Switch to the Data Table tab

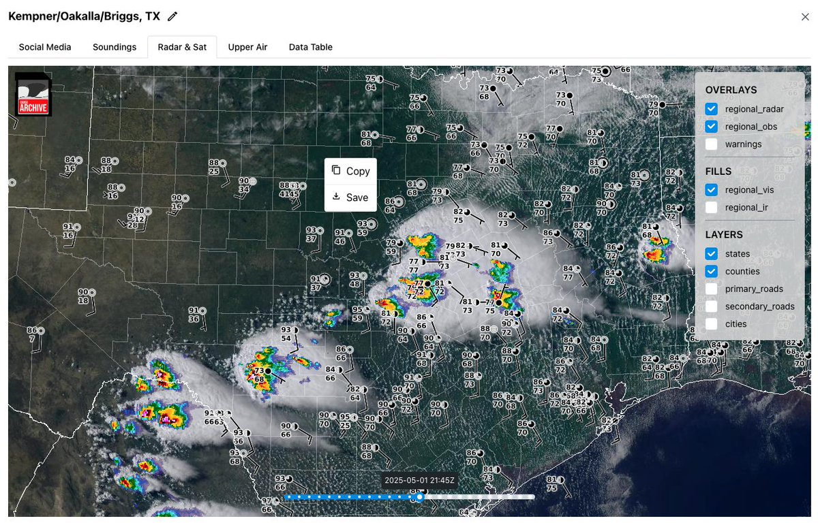tap(311, 47)
